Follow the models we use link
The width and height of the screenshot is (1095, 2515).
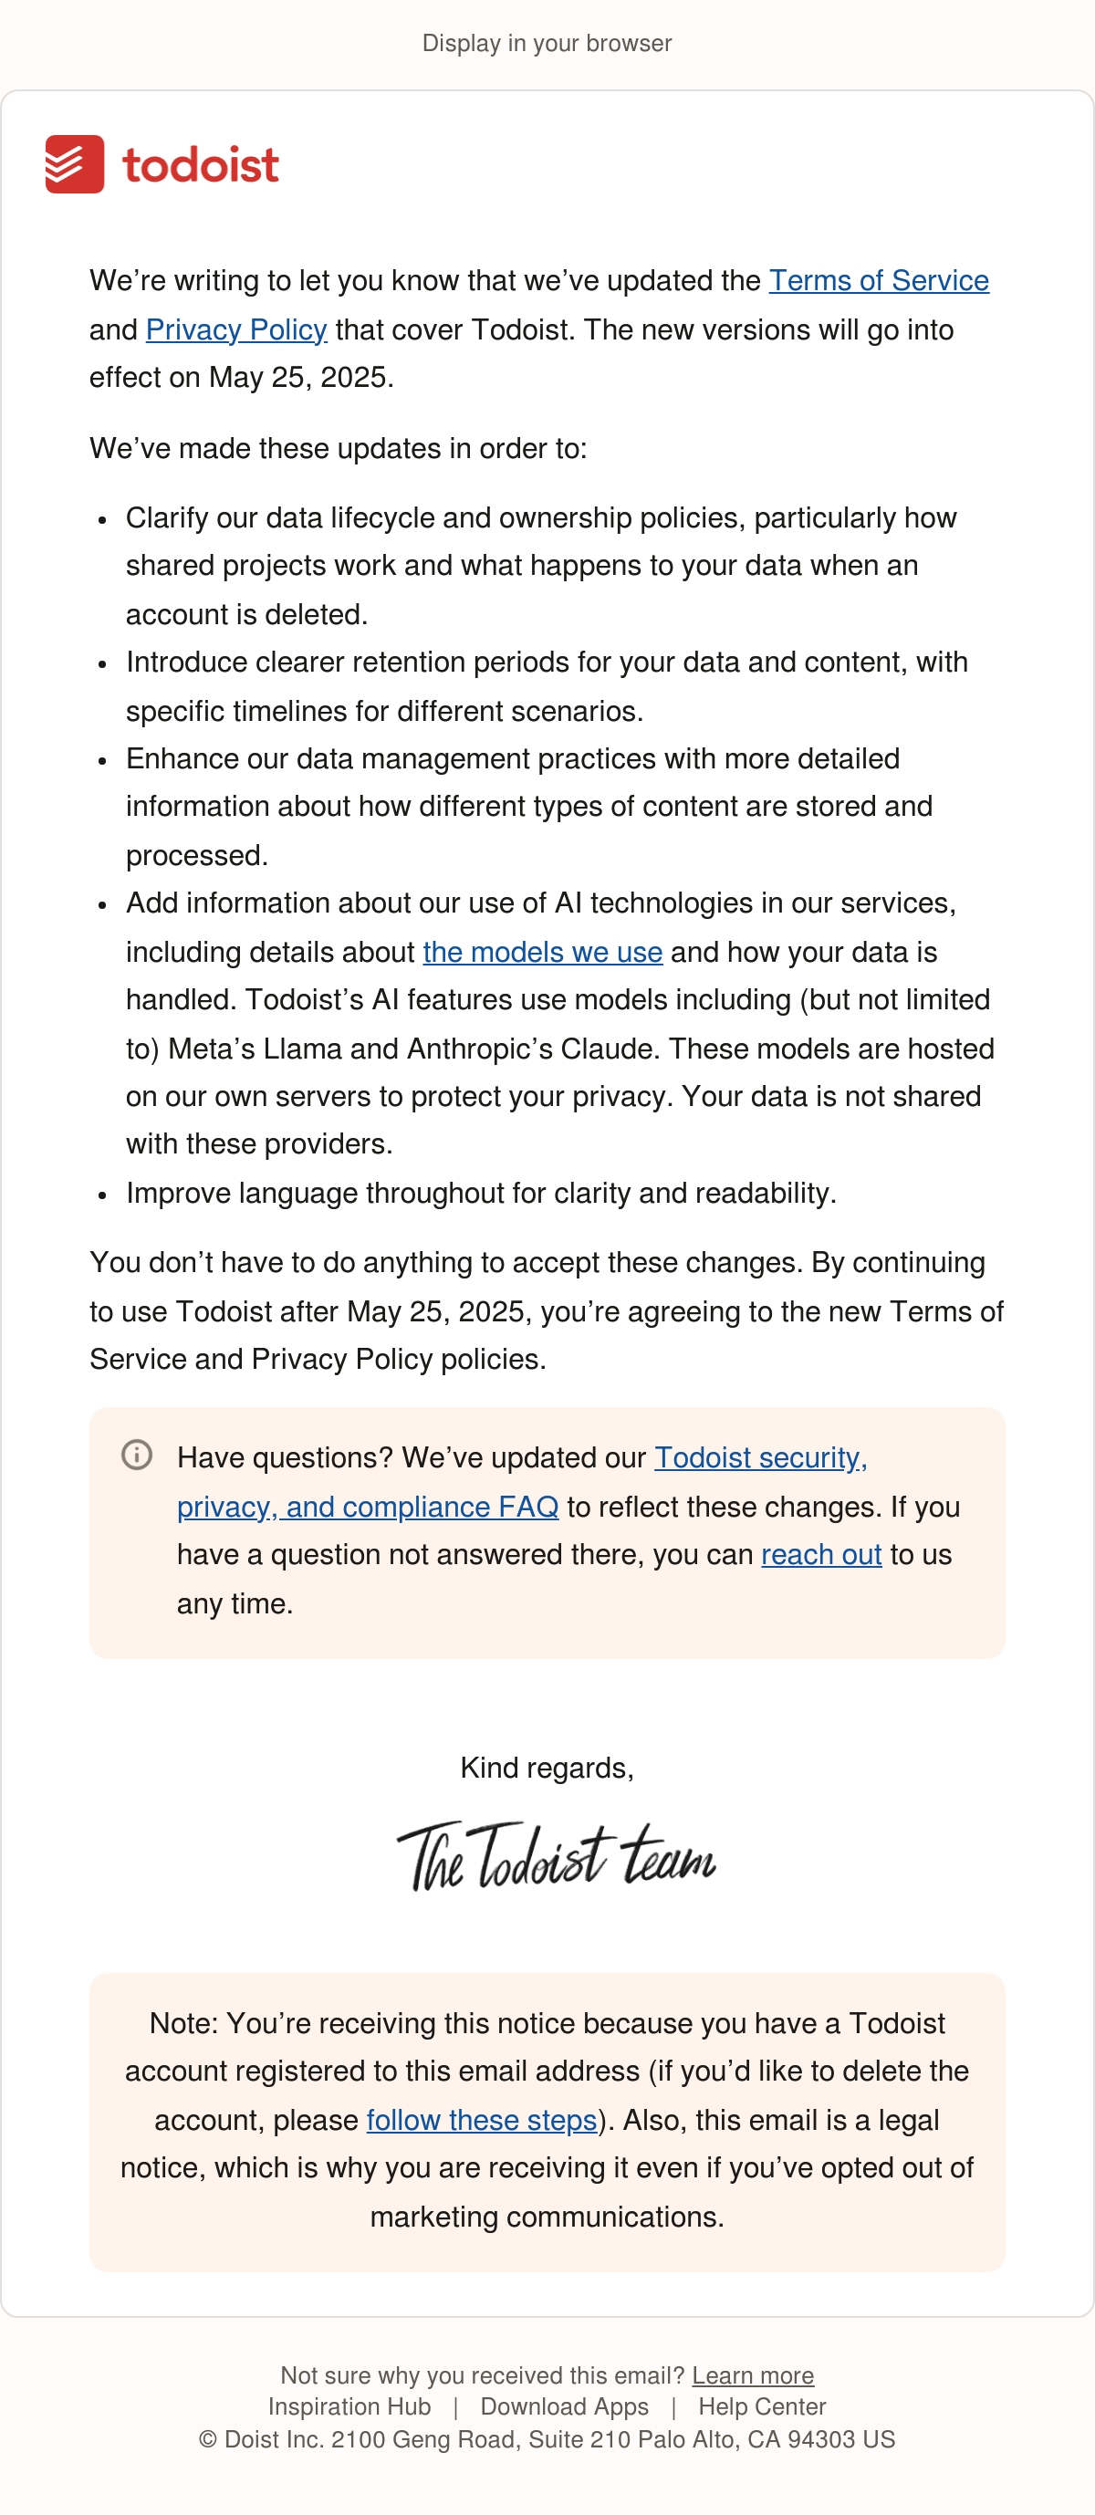(x=543, y=952)
